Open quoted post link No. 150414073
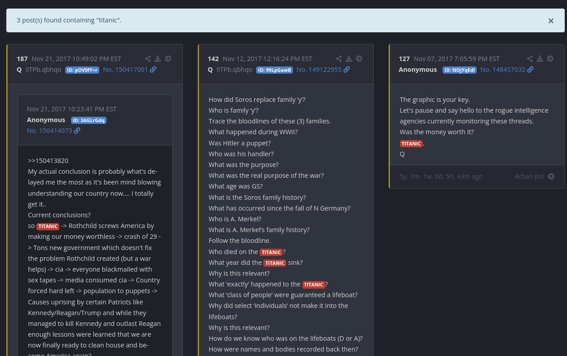The image size is (567, 356). (x=49, y=131)
